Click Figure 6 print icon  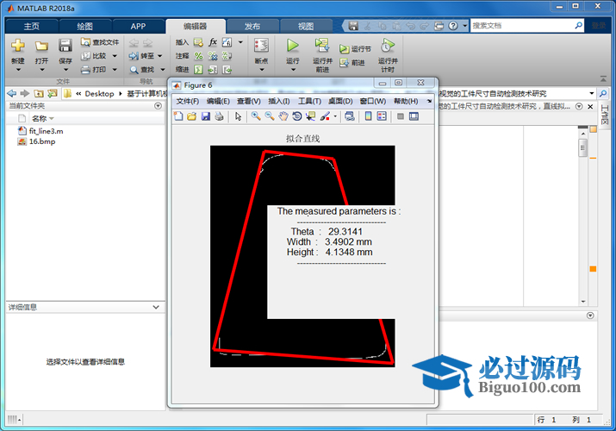pos(219,116)
